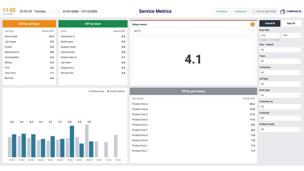Image resolution: width=304 pixels, height=171 pixels.
Task: Switch to the Closed BI tab
Action: click(x=270, y=23)
